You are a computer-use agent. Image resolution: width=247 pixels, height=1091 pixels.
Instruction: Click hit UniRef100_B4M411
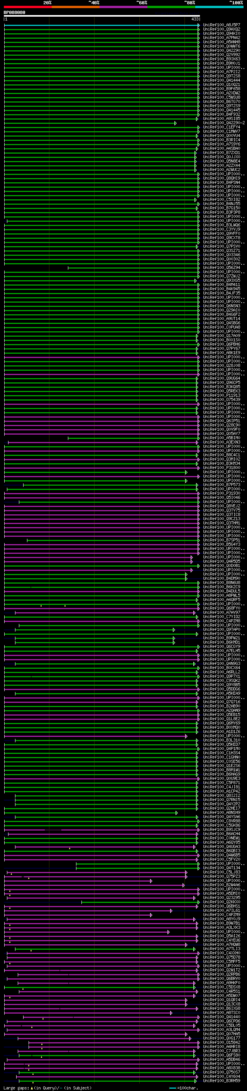[x=222, y=284]
